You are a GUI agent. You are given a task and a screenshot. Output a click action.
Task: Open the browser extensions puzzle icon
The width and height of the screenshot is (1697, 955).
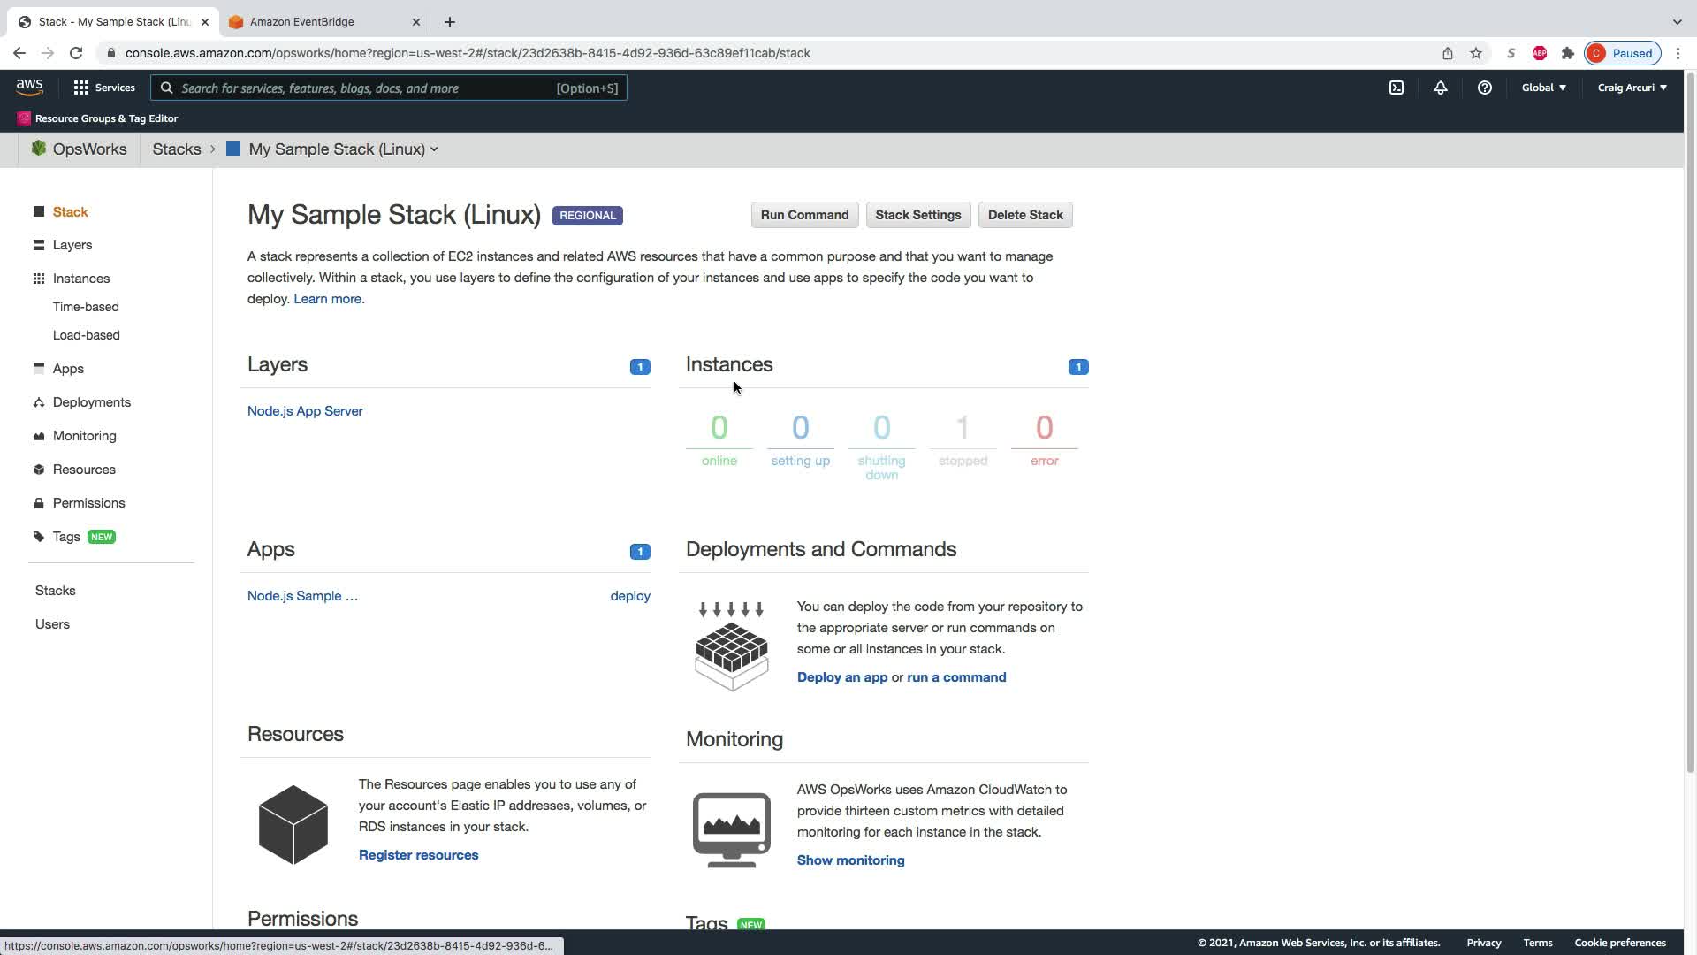coord(1568,53)
